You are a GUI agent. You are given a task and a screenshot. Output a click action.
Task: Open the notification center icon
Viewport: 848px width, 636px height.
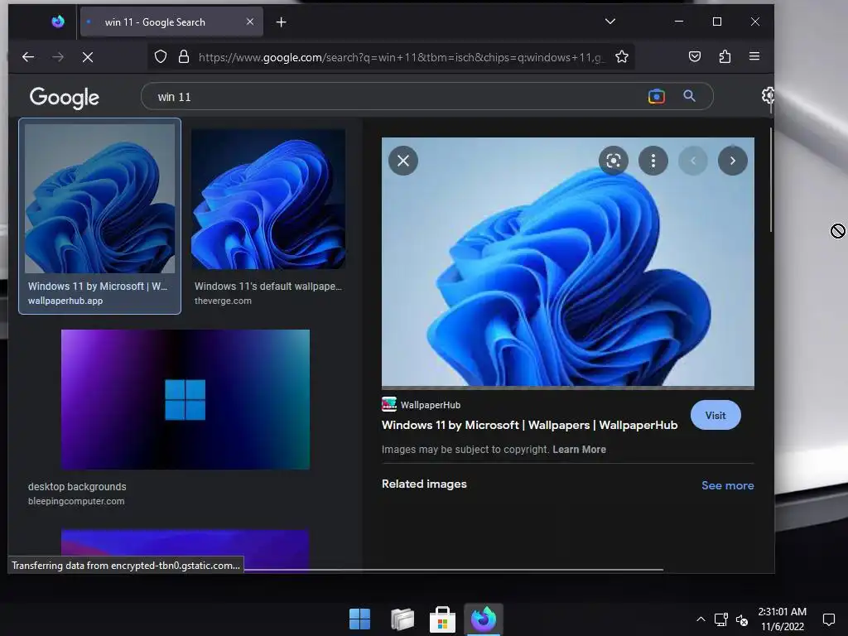coord(828,619)
